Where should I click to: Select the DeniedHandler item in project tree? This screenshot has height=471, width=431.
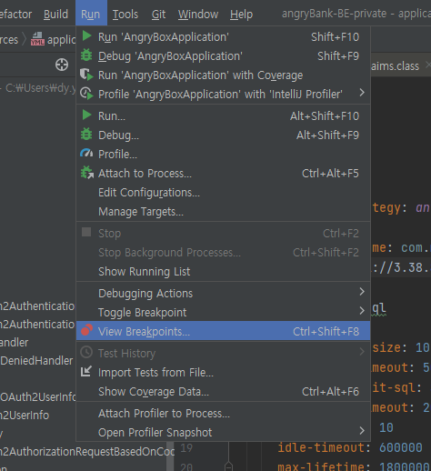[x=36, y=361]
